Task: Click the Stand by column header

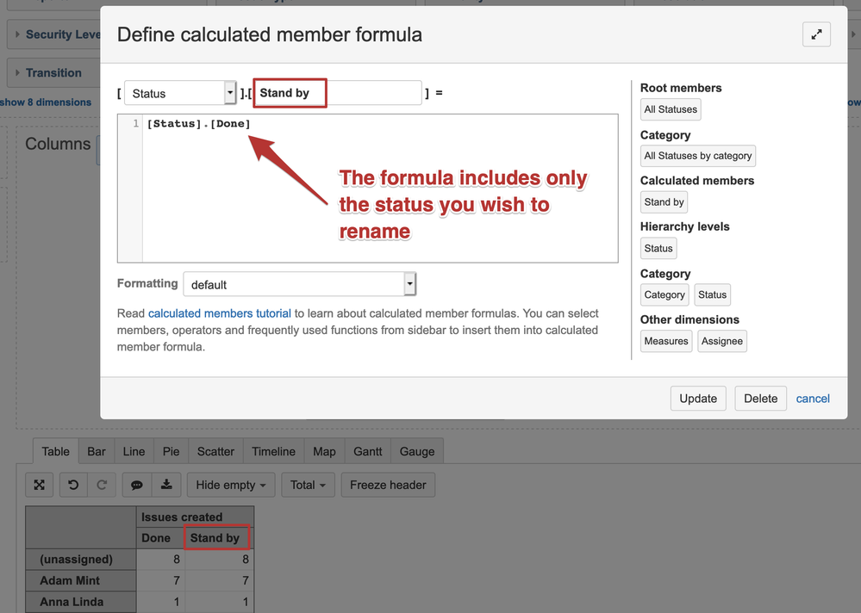Action: tap(217, 538)
